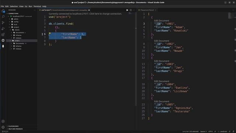Expand the HELP AND FEEDBACK section
Viewport: 236px width, 133px height.
pos(7,129)
